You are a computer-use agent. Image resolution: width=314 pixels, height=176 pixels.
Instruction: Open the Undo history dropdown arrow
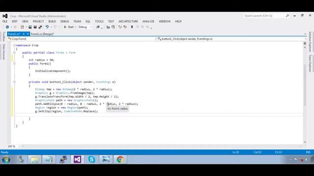coord(51,27)
